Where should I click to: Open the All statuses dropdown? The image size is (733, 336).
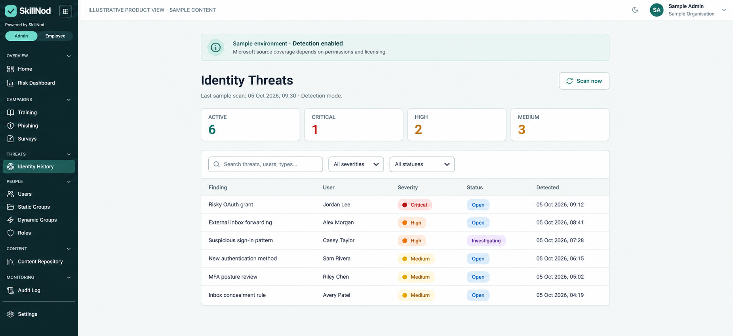click(422, 164)
